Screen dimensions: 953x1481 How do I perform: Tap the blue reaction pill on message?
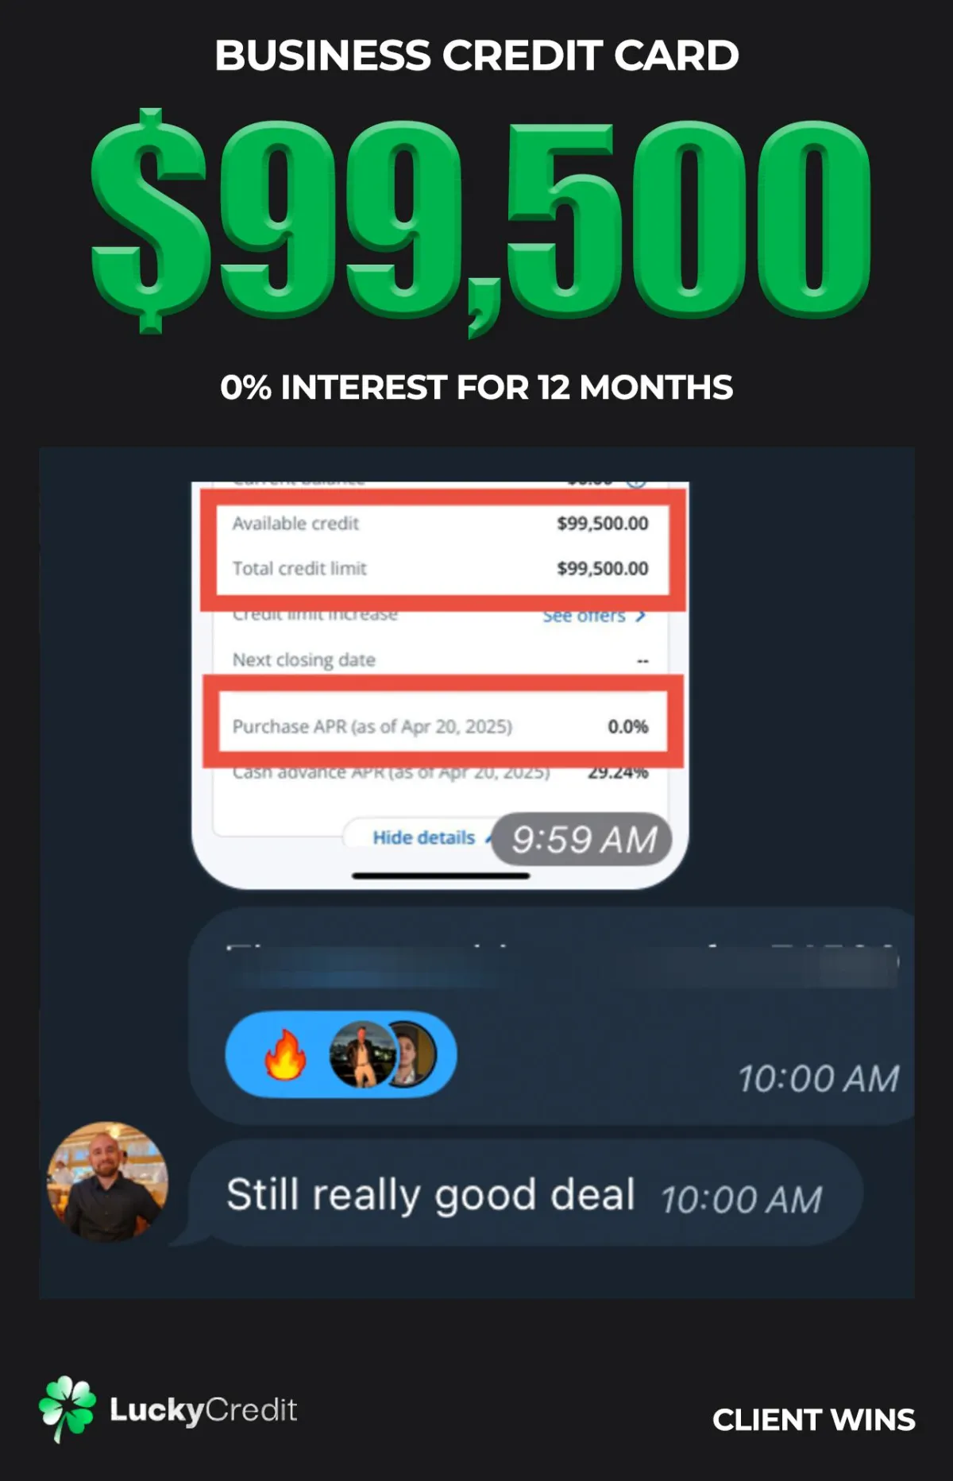tap(341, 1054)
